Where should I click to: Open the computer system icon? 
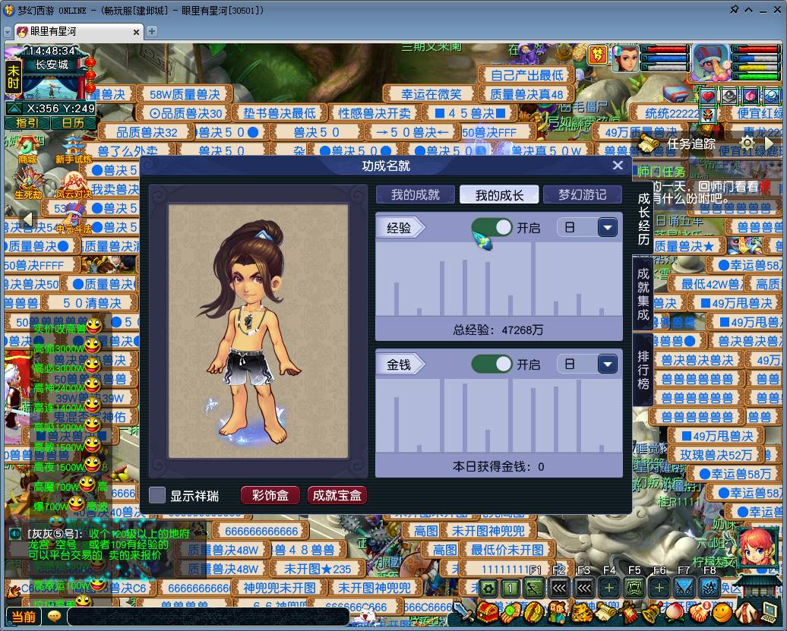click(769, 611)
